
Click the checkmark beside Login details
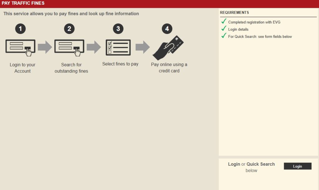(x=223, y=28)
